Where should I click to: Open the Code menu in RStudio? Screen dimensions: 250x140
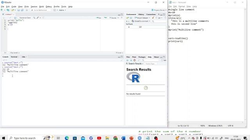[14, 7]
